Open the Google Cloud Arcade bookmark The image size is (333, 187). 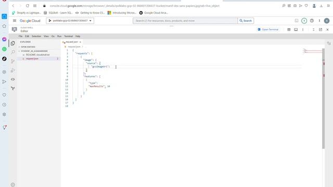pos(153,12)
